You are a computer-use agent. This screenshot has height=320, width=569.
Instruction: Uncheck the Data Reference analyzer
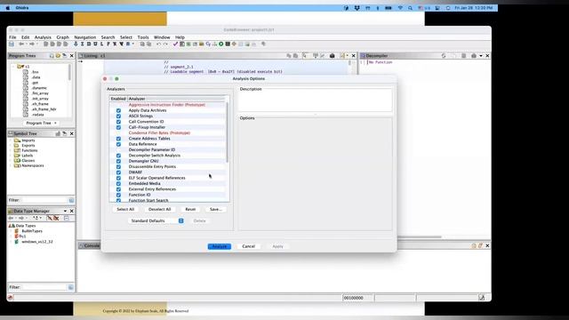pos(118,144)
